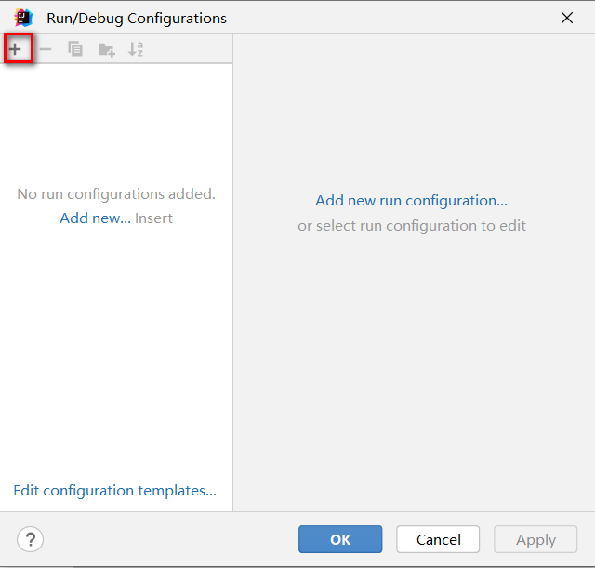Image resolution: width=595 pixels, height=568 pixels.
Task: Click "Add new run configuration..." link
Action: click(x=411, y=200)
